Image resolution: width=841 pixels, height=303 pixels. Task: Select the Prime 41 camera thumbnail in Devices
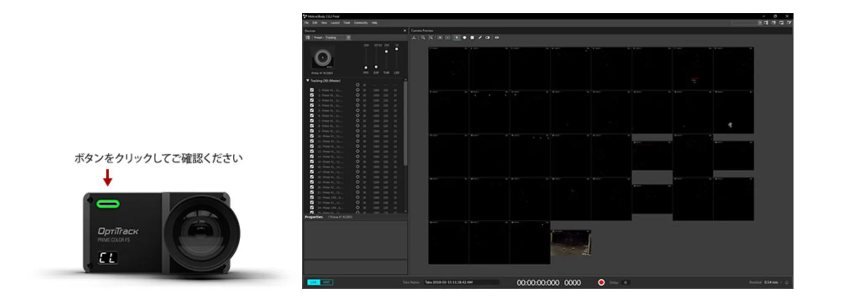pyautogui.click(x=323, y=58)
